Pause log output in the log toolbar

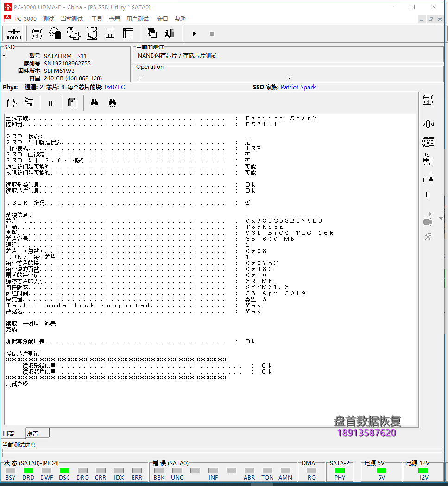click(x=50, y=103)
